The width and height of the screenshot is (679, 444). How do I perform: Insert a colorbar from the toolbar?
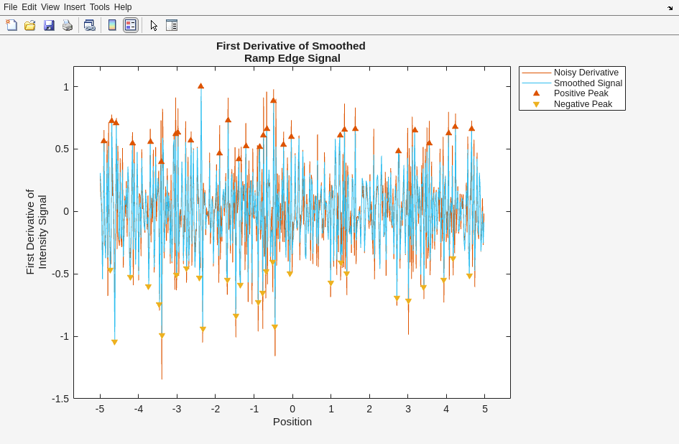(x=112, y=25)
